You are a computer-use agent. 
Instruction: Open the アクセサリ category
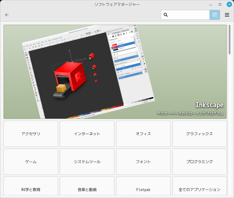pos(31,134)
